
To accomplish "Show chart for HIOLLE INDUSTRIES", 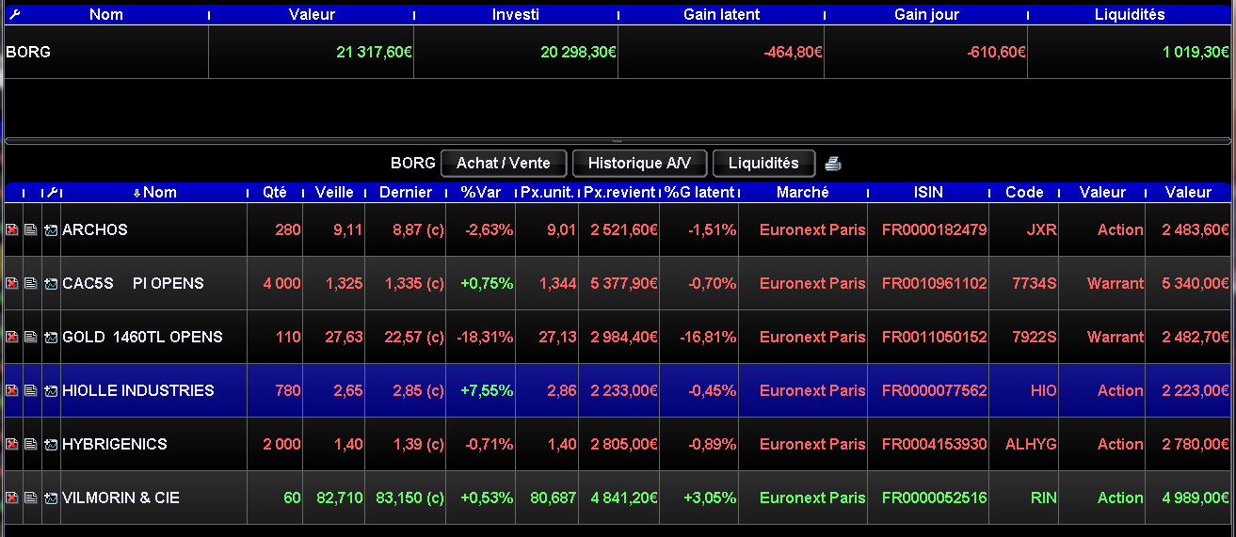I will pyautogui.click(x=51, y=391).
